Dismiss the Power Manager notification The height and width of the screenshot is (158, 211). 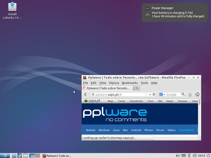click(x=174, y=13)
